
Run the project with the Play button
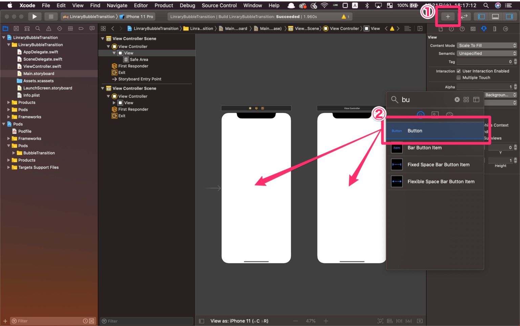pos(35,16)
